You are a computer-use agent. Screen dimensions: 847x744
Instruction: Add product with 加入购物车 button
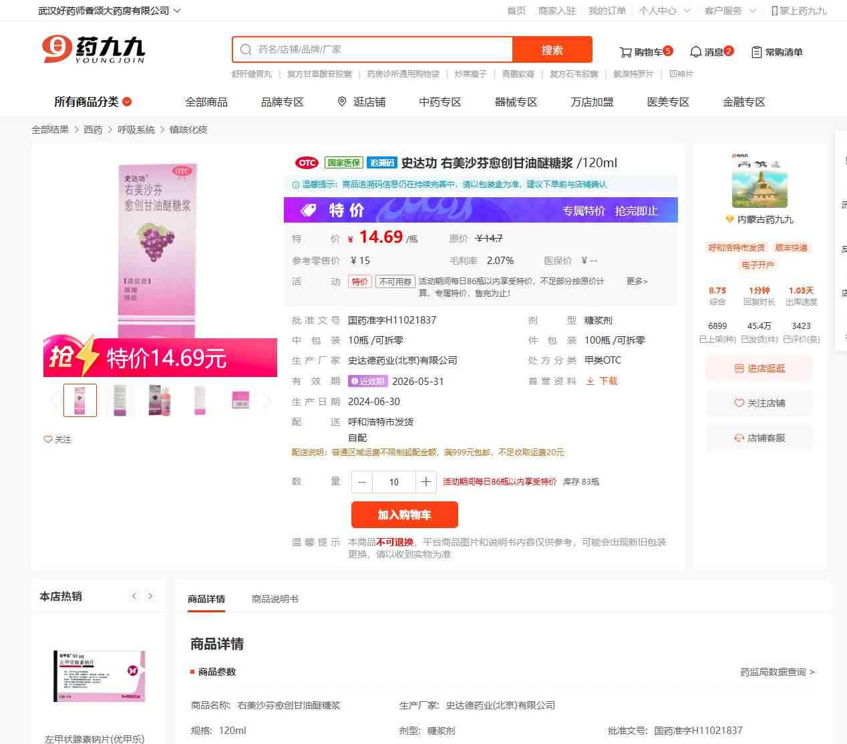(x=405, y=515)
